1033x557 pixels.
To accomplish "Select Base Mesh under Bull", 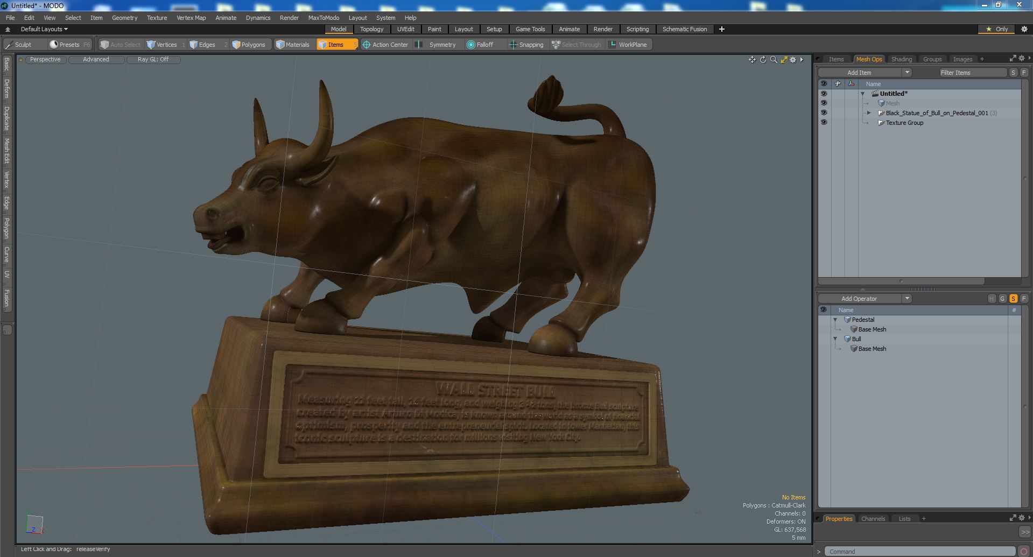I will 872,349.
